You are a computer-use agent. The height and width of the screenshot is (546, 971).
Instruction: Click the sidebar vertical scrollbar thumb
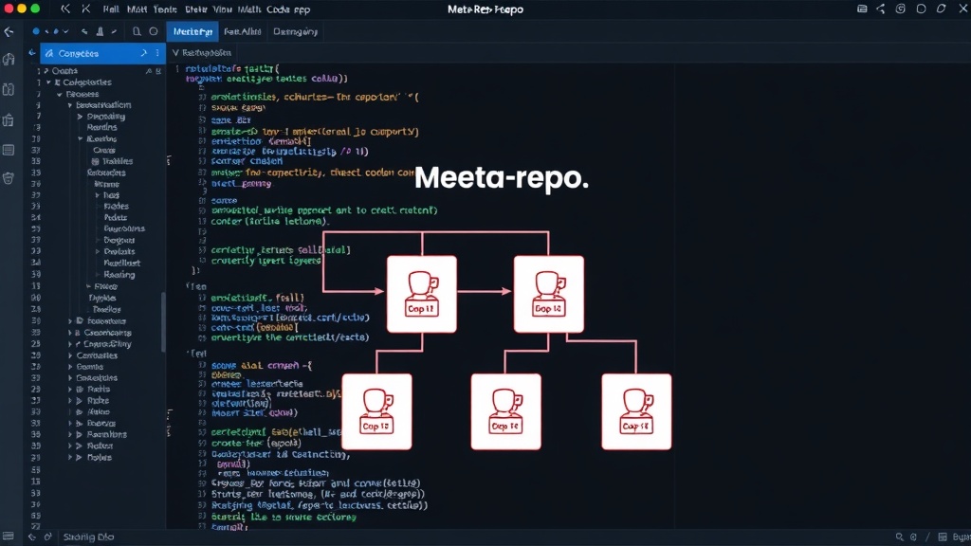pyautogui.click(x=163, y=322)
